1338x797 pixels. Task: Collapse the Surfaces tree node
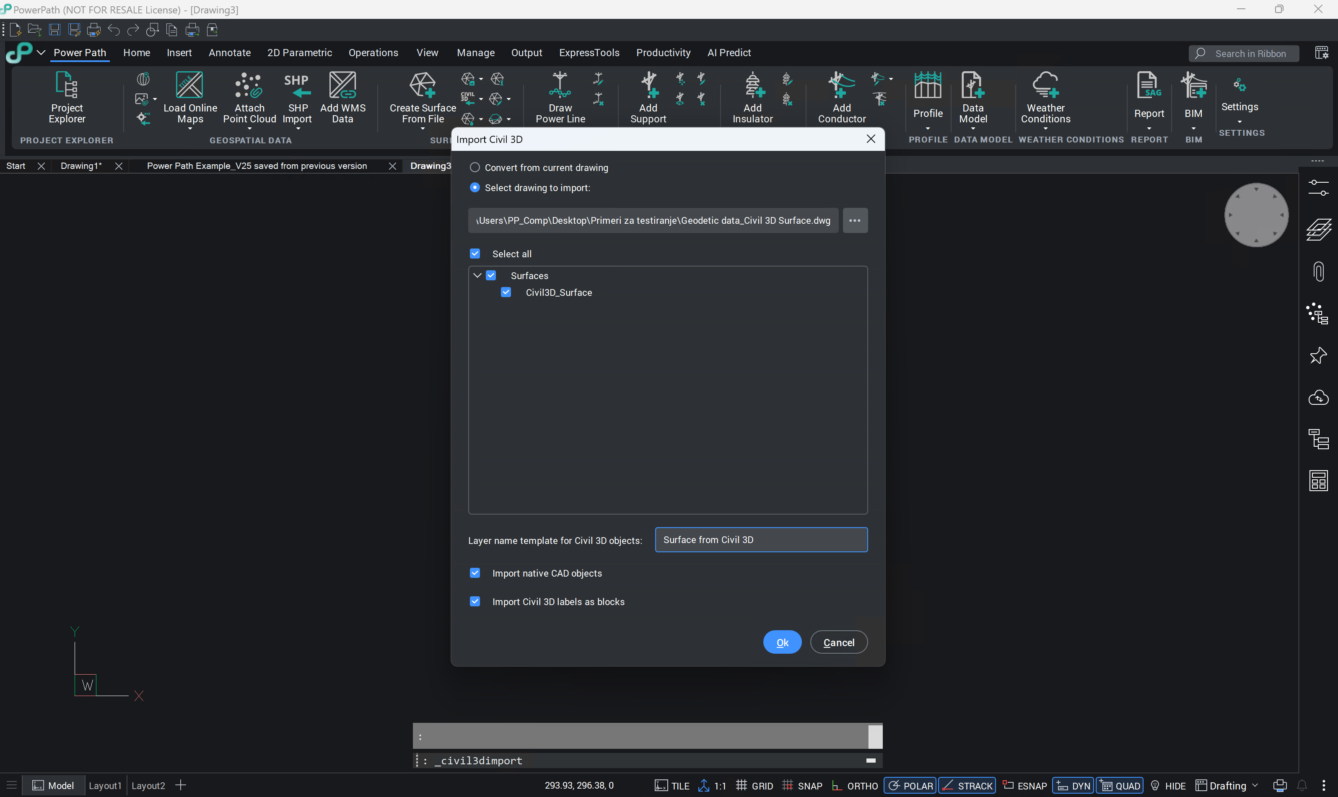tap(477, 275)
